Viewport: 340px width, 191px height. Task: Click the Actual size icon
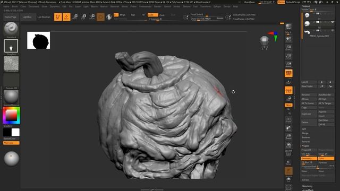[288, 56]
